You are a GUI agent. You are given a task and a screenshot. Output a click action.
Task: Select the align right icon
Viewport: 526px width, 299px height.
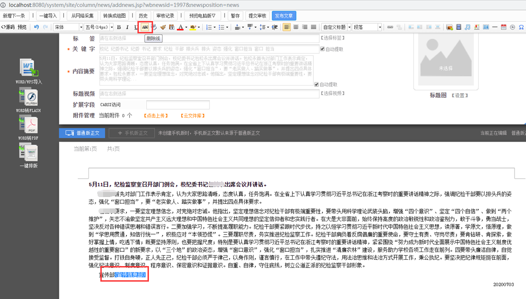(x=305, y=27)
